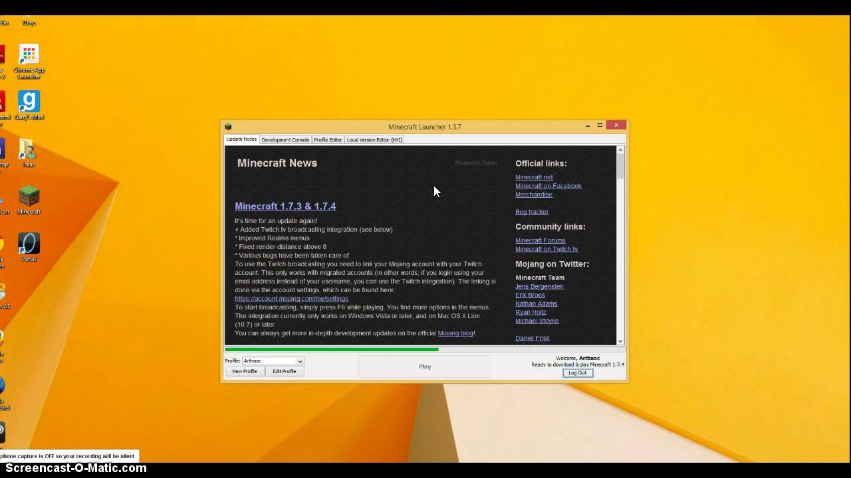Click the news scrollbar up arrow
Image resolution: width=851 pixels, height=478 pixels.
point(620,149)
